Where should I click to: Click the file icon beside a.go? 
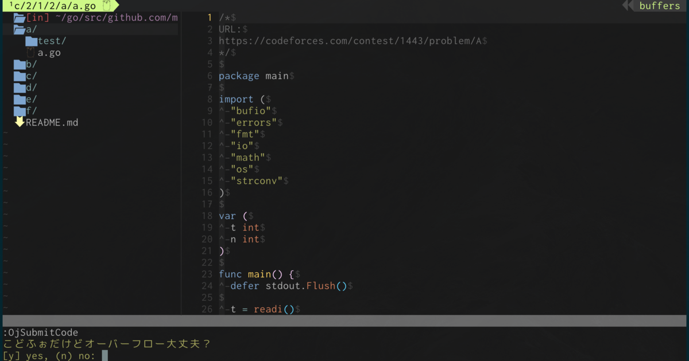(31, 53)
